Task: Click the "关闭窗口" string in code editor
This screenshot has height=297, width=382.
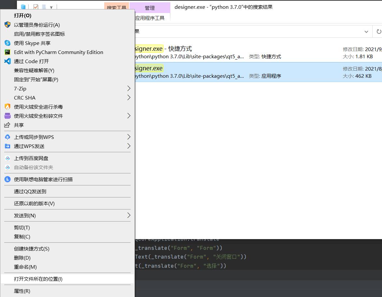Action: [227, 257]
